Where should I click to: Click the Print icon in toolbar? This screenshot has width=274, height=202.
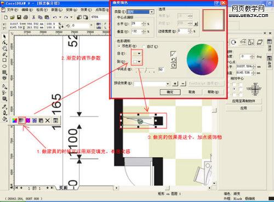(x=26, y=18)
